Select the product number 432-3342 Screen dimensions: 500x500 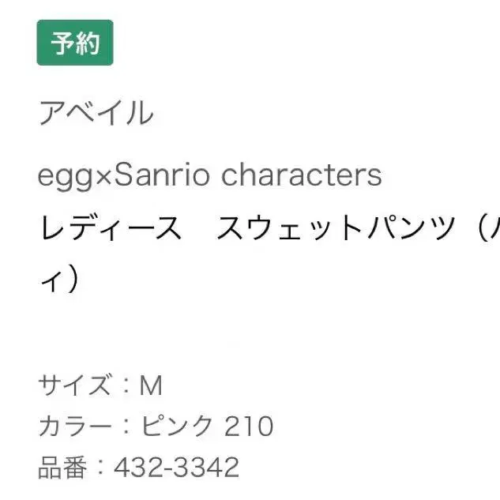[176, 468]
